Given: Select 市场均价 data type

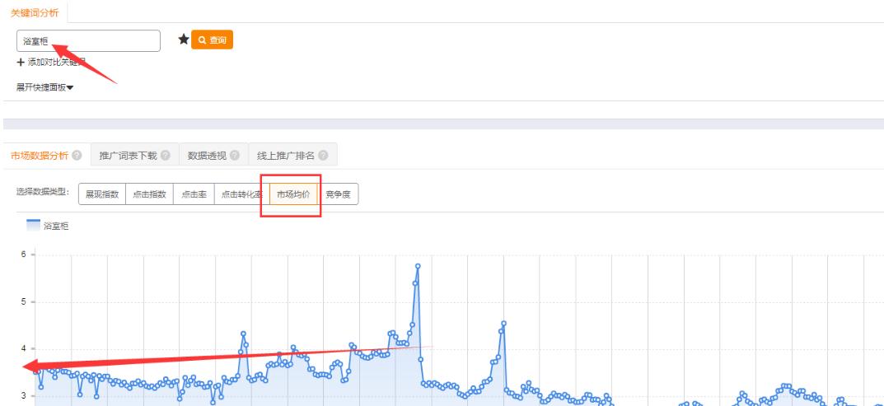Looking at the screenshot, I should (293, 194).
